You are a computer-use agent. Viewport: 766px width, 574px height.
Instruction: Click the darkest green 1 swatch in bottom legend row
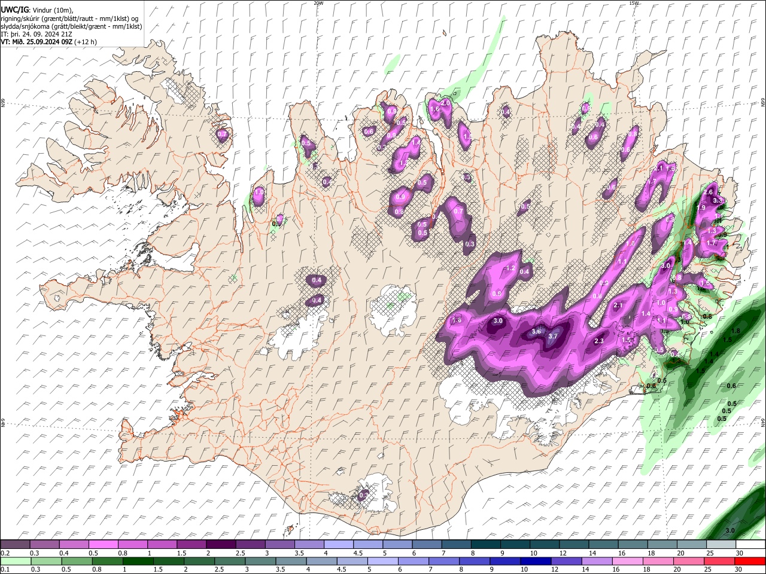click(x=139, y=561)
